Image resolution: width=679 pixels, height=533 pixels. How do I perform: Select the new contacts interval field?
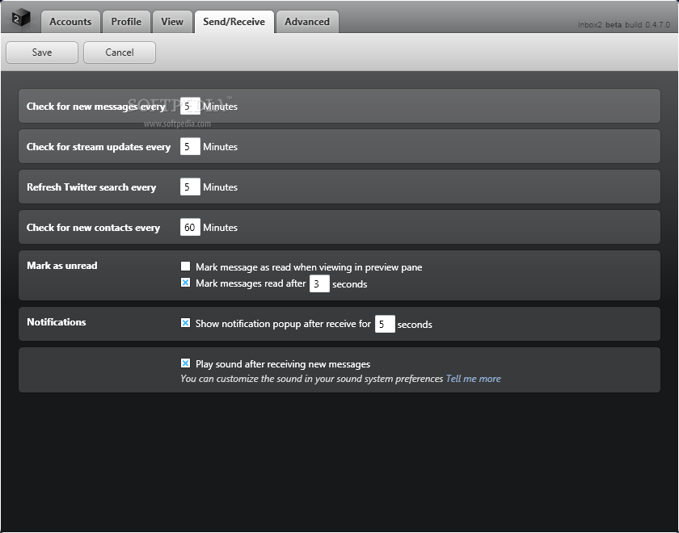[x=190, y=227]
